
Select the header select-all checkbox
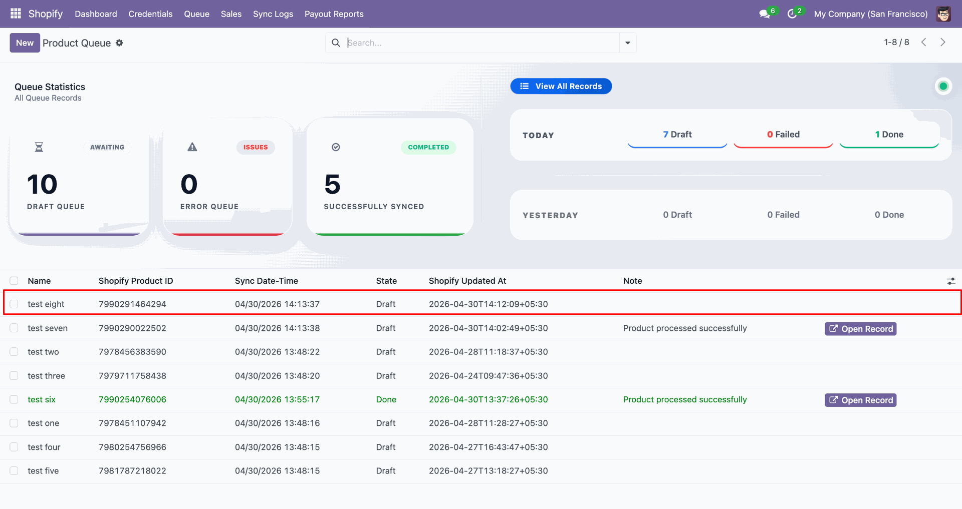coord(14,281)
